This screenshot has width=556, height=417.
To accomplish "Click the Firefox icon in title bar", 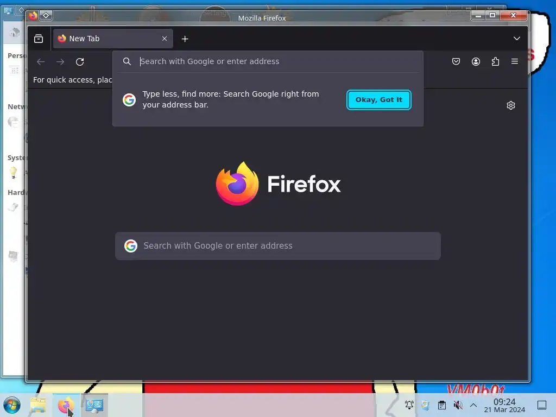I will click(x=33, y=16).
